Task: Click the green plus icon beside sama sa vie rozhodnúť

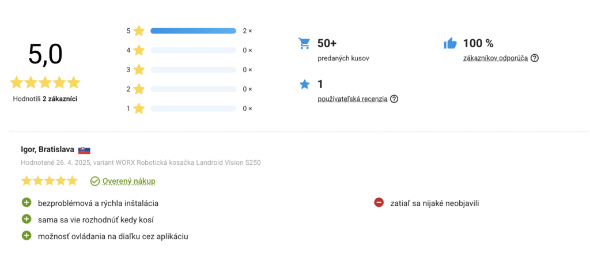Action: click(27, 219)
